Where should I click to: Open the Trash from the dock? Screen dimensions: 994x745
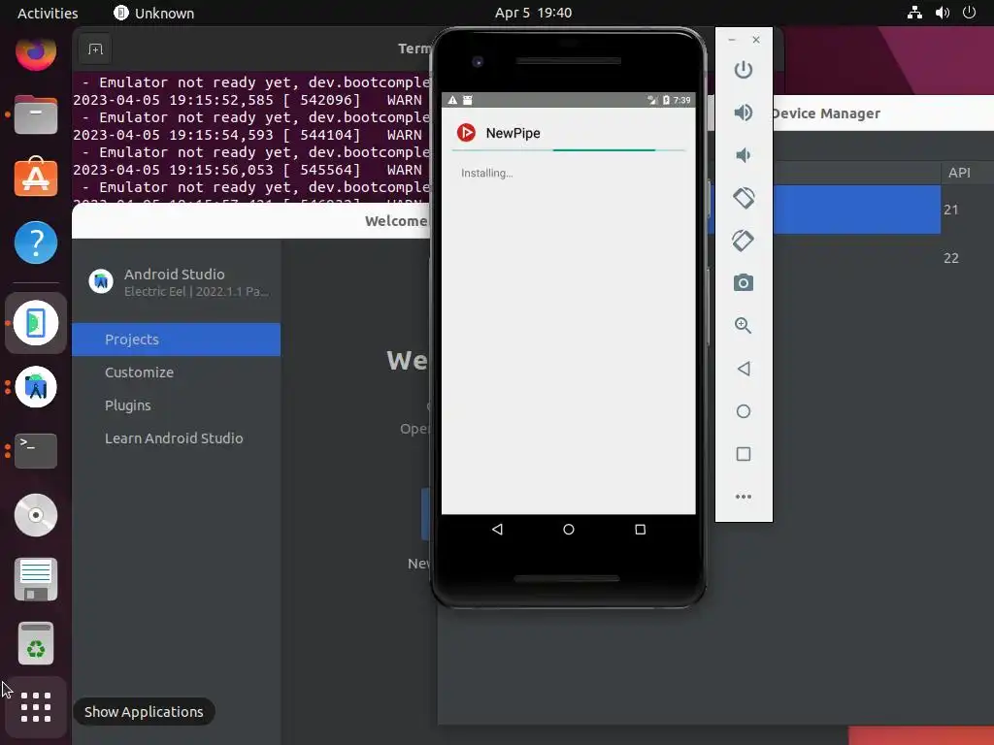point(36,643)
